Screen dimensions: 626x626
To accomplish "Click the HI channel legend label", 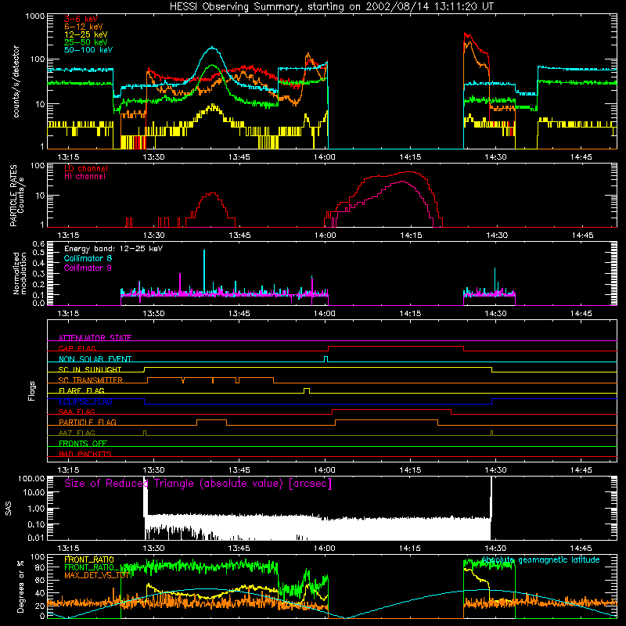I will click(85, 177).
